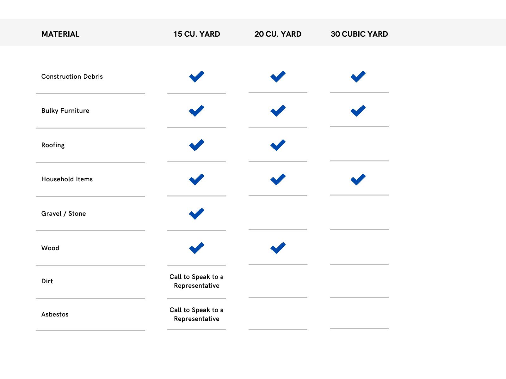Click the Construction Debris material label
Image resolution: width=506 pixels, height=379 pixels.
tap(72, 76)
